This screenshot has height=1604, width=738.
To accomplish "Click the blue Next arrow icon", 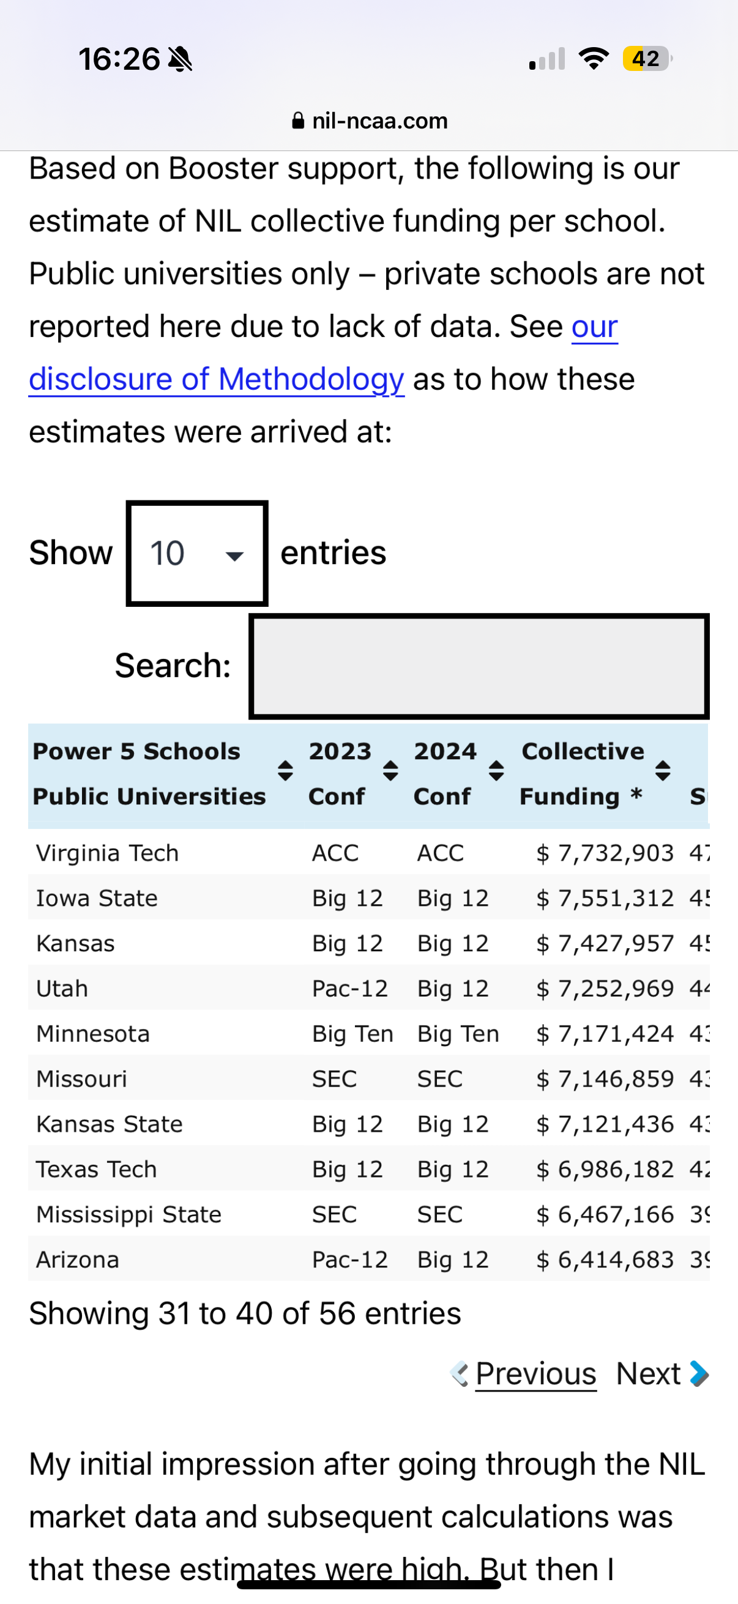I will click(699, 1373).
